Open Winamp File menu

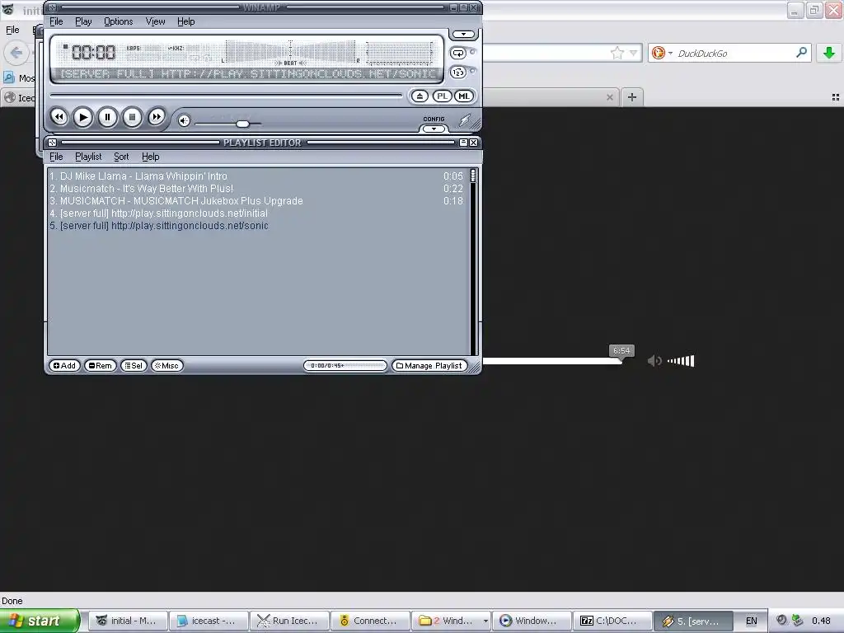pos(56,21)
